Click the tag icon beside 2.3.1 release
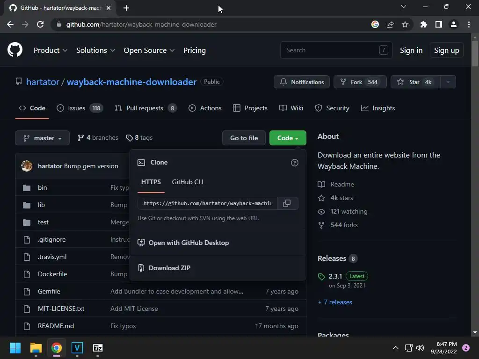The height and width of the screenshot is (359, 479). point(321,277)
